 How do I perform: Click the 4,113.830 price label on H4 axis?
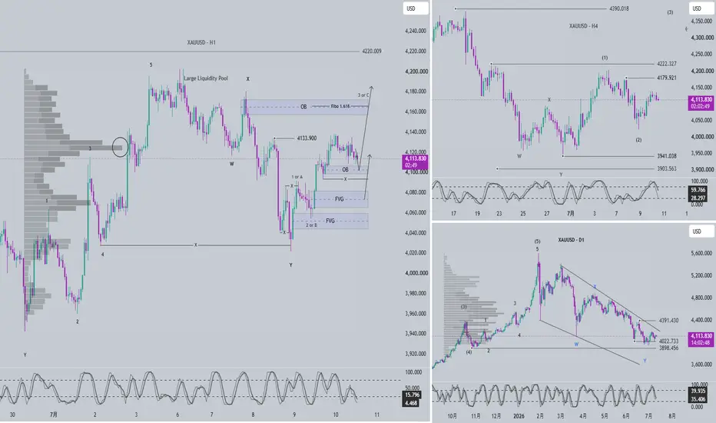tap(701, 99)
